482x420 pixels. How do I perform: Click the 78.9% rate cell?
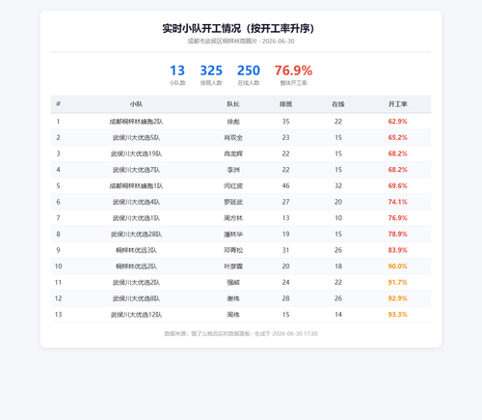point(397,234)
